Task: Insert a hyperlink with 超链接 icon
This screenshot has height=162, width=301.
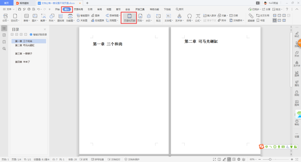Action: tap(251, 18)
